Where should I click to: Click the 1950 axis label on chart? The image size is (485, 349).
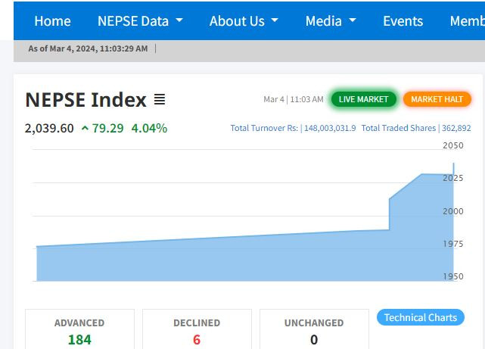coord(453,276)
